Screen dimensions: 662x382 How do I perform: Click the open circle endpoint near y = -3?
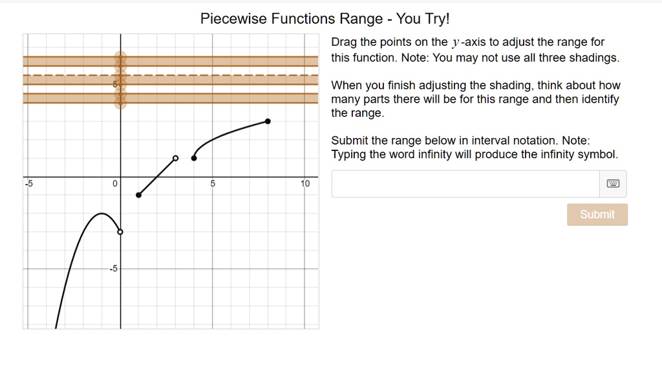[x=119, y=232]
